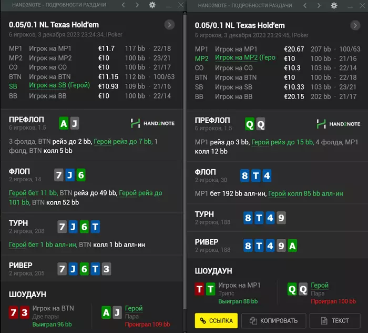Click 'Герой рейз до 15 bb' action link

click(283, 142)
